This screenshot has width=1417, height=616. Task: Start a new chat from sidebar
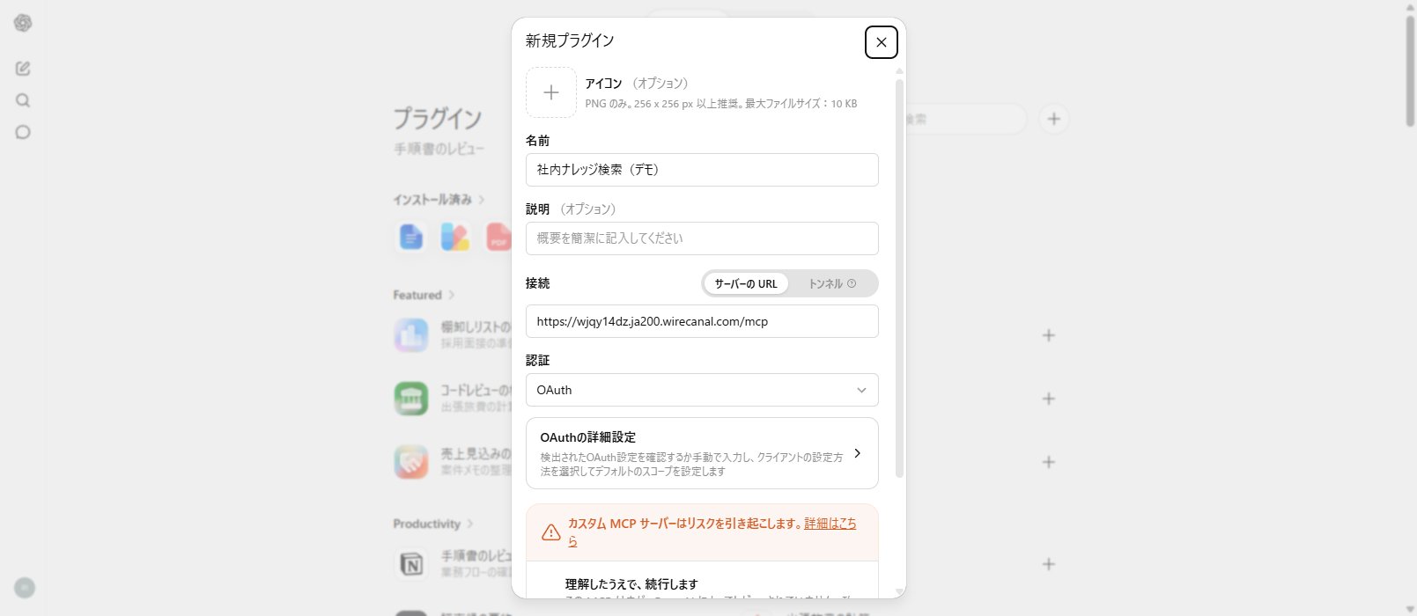coord(23,69)
